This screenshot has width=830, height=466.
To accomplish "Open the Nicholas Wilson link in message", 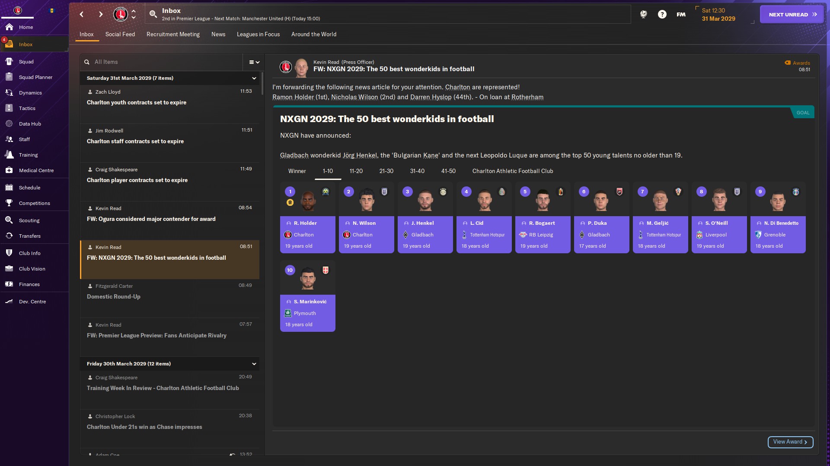I will pos(354,97).
